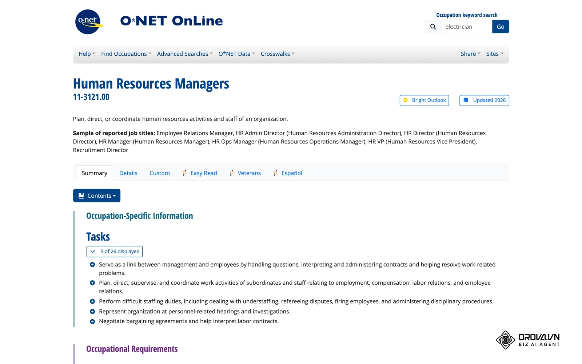Click the book icon in Contents button

81,196
